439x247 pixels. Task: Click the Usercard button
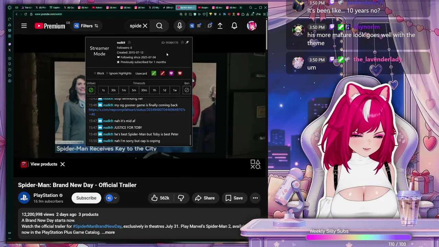(x=141, y=73)
